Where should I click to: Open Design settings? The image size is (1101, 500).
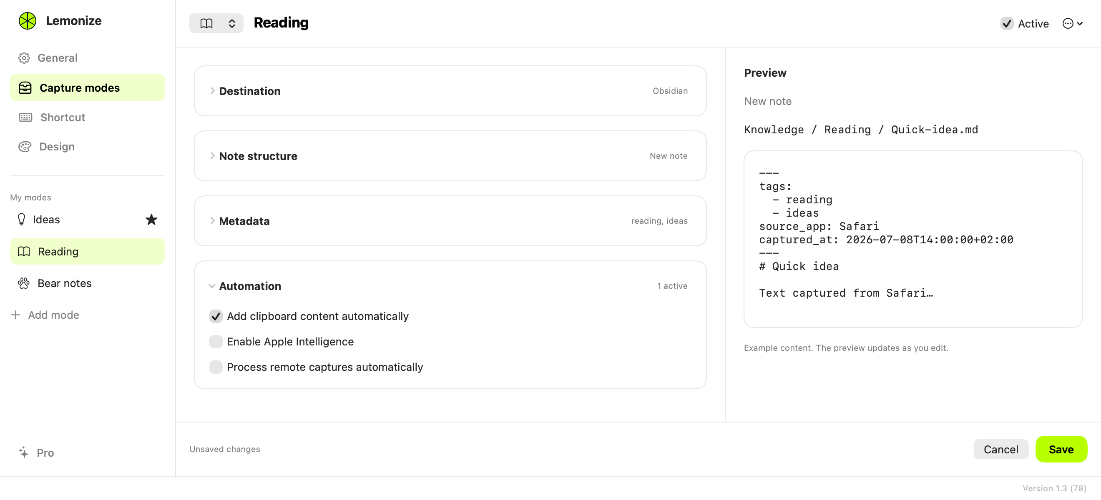point(88,146)
